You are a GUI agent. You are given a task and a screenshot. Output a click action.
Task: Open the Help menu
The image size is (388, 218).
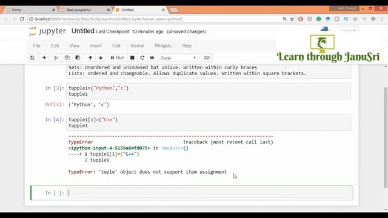(187, 46)
